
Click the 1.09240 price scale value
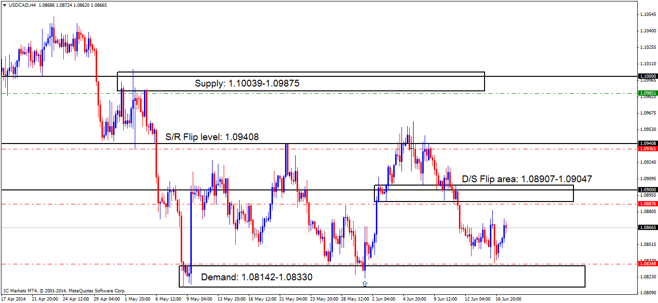pyautogui.click(x=647, y=162)
